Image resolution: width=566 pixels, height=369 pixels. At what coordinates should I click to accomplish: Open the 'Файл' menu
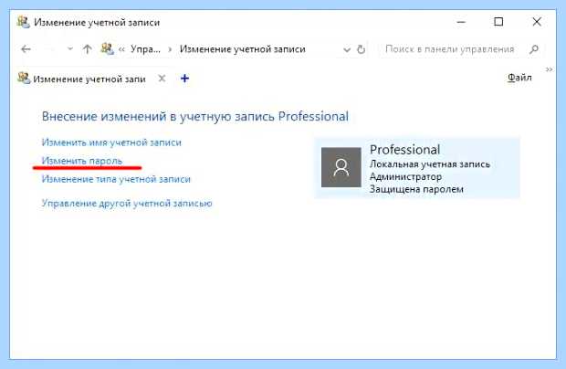(519, 78)
